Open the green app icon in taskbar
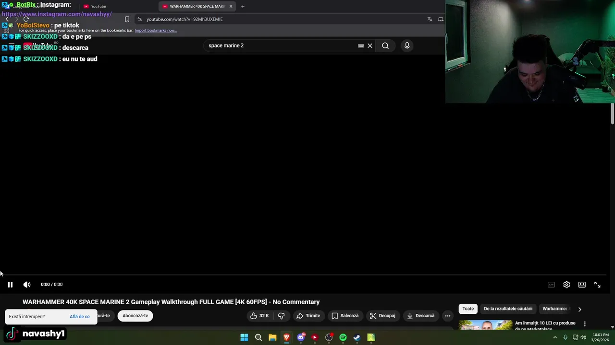Viewport: 615px width, 345px height. (371, 337)
